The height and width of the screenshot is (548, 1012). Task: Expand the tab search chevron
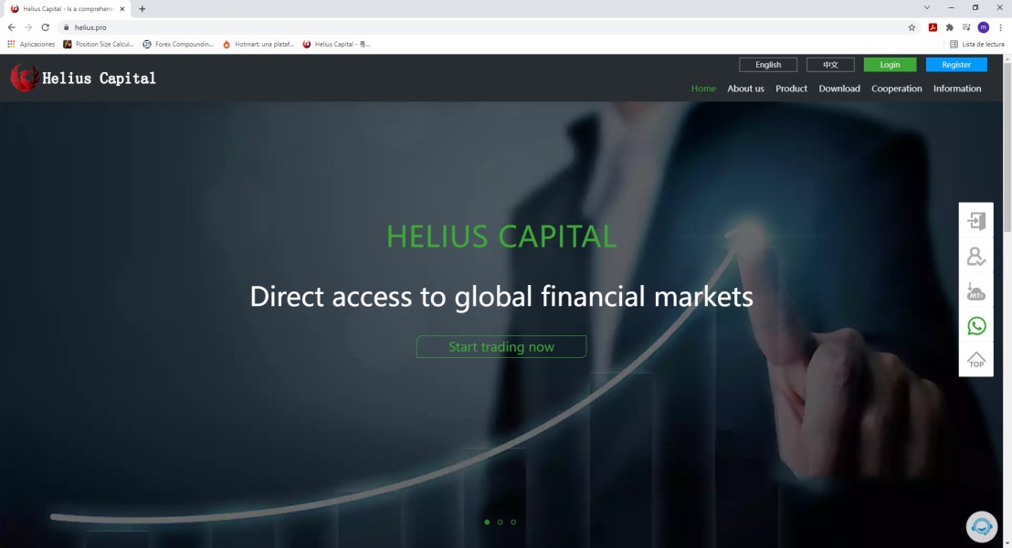[927, 7]
